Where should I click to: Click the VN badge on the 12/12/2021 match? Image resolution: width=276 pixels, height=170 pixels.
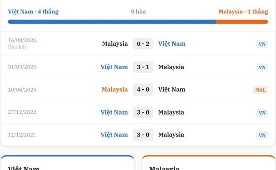(x=262, y=135)
